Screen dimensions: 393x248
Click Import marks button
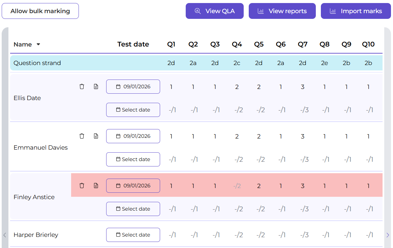pos(356,11)
